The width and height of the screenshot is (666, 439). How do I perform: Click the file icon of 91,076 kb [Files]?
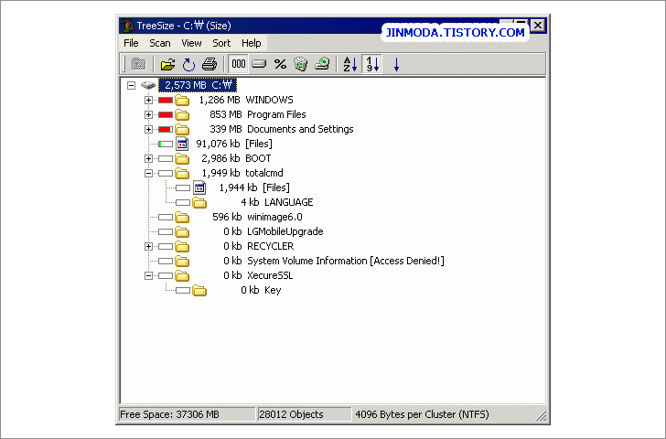(x=182, y=144)
